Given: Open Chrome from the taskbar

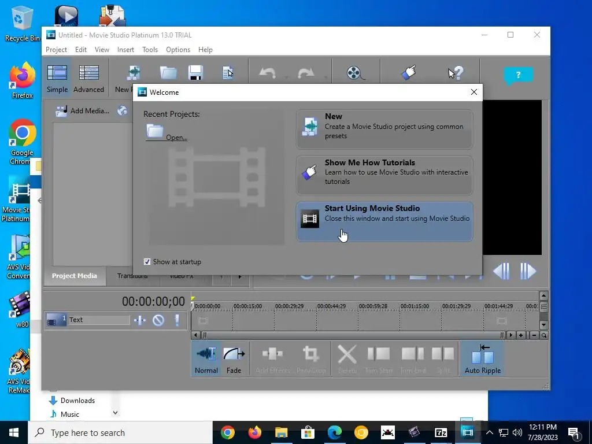Looking at the screenshot, I should click(228, 432).
